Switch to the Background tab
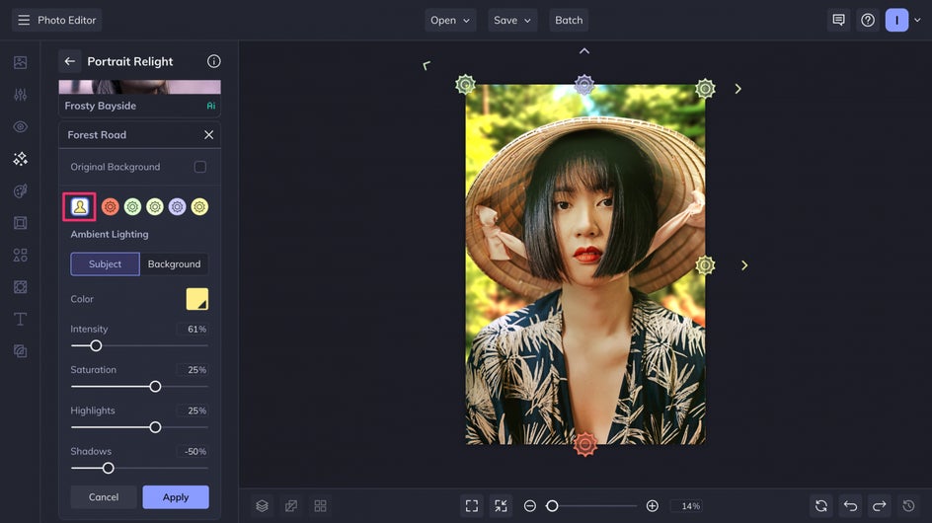This screenshot has height=523, width=932. (174, 263)
